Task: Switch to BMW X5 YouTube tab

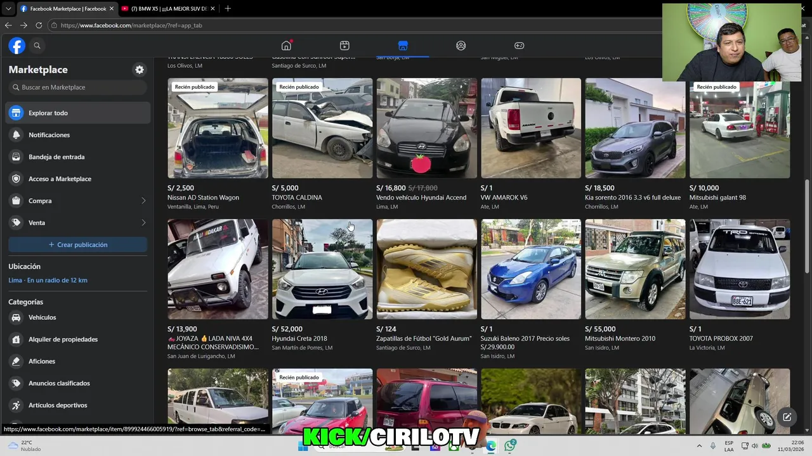Action: click(x=168, y=8)
